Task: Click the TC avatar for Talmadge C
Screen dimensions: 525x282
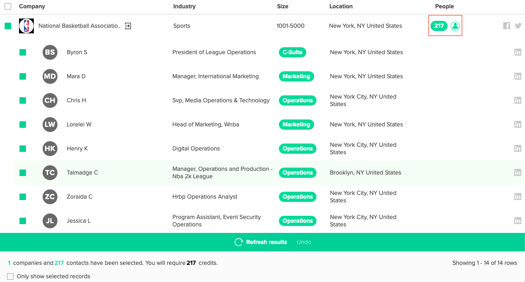Action: (x=50, y=173)
